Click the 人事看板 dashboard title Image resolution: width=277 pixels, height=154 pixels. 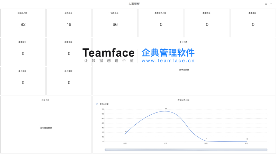[134, 4]
